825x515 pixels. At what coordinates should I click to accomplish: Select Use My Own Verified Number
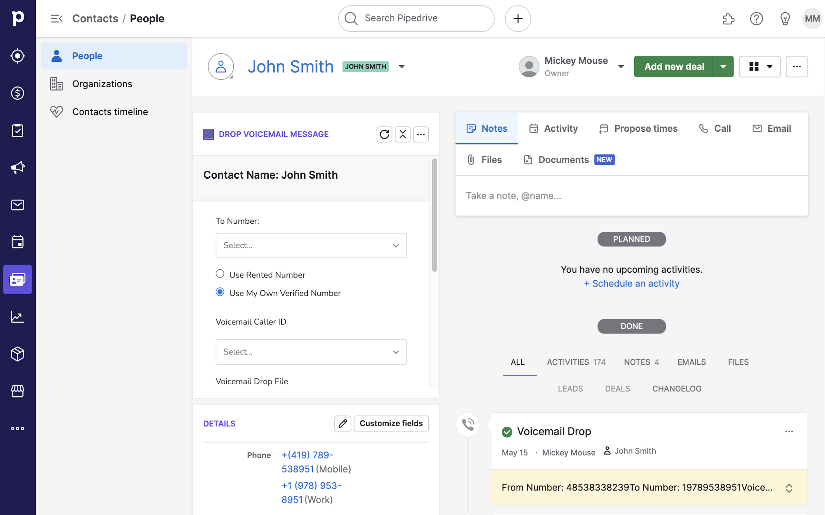220,292
